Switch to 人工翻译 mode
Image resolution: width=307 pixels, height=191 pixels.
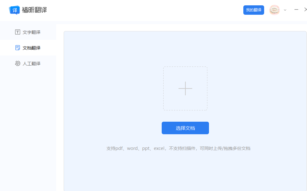tap(32, 63)
